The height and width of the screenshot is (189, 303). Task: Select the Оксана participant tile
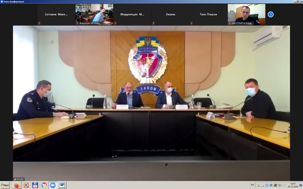point(170,14)
